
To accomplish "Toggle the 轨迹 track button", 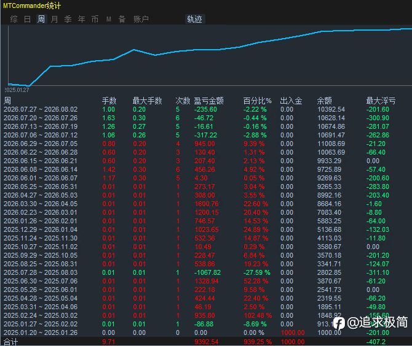I will (x=195, y=19).
